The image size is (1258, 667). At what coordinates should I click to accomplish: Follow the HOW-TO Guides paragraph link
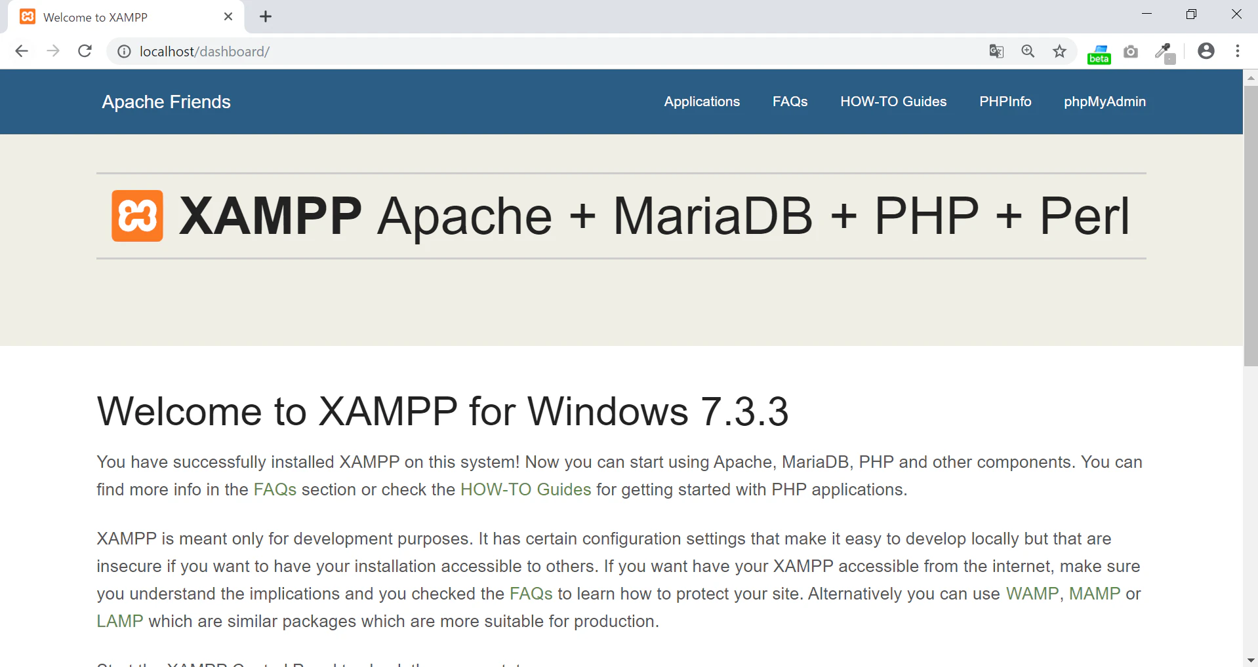point(525,489)
